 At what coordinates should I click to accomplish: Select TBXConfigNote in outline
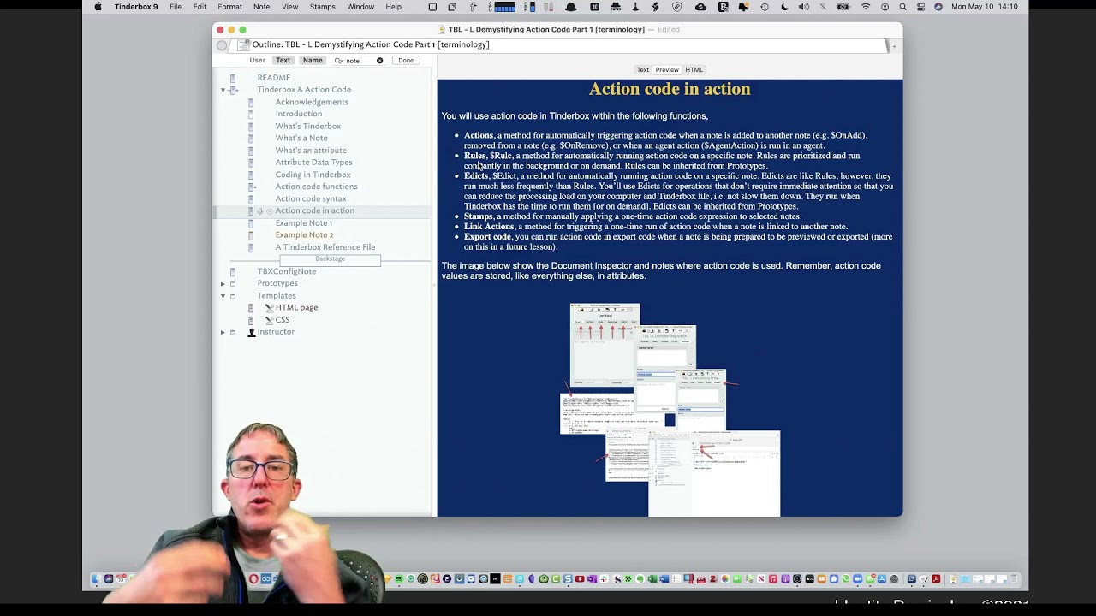click(287, 271)
